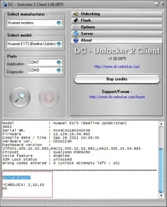Select the About section header
The height and width of the screenshot is (207, 167).
coord(117,40)
